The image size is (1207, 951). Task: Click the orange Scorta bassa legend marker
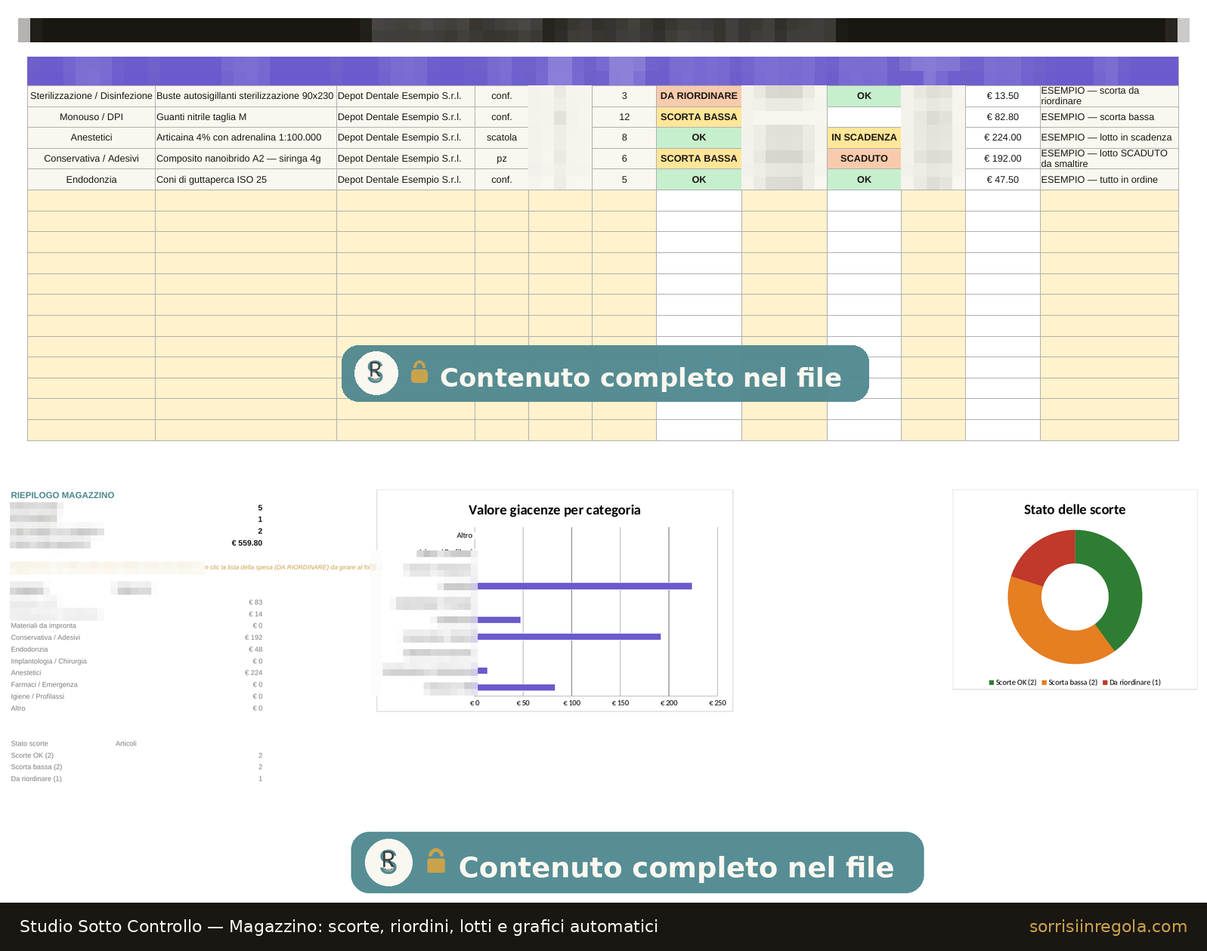(1044, 683)
